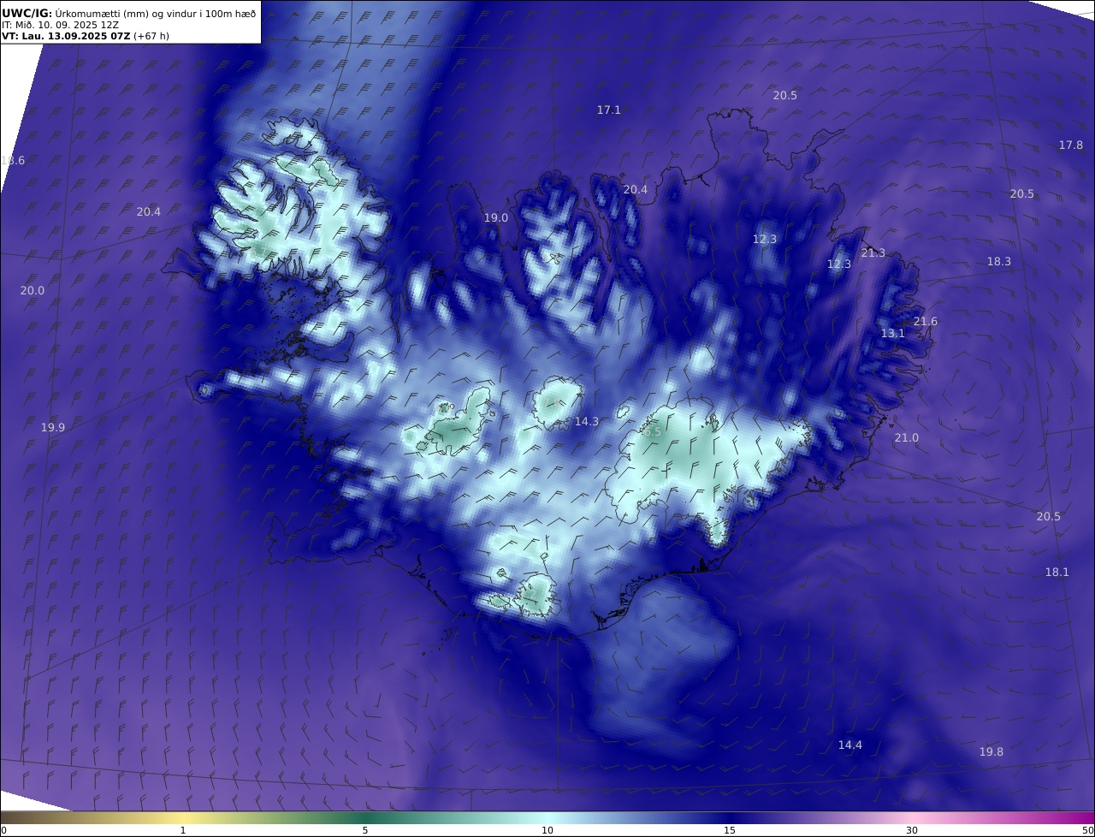Click the initial time 'IT: Mið. 10. 09. 2025 12Z'

(58, 25)
